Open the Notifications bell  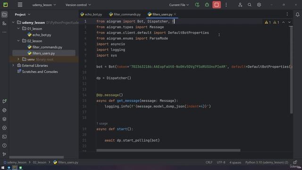298,15
